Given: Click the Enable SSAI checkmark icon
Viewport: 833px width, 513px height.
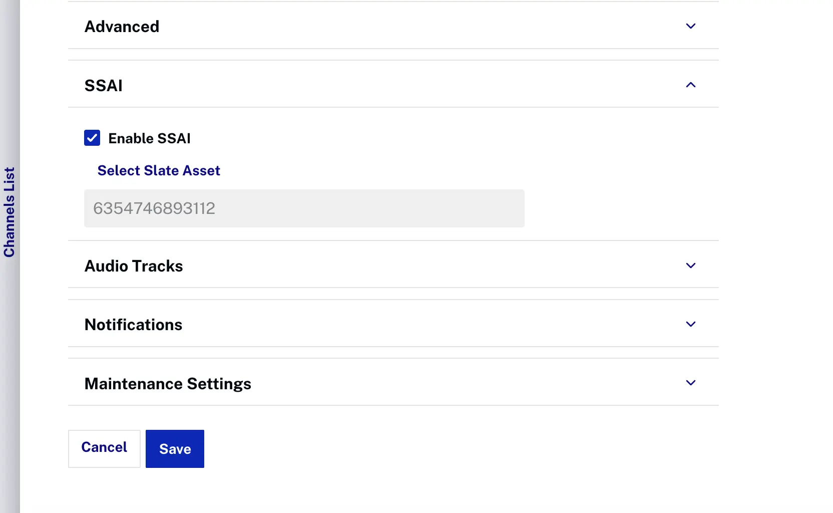Looking at the screenshot, I should click(92, 138).
